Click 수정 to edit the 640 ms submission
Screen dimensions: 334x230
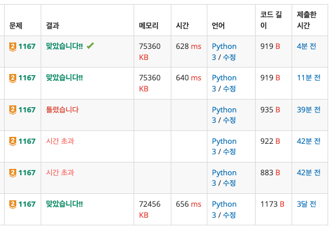coord(229,89)
